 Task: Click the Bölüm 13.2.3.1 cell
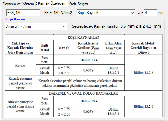[x=113, y=111]
